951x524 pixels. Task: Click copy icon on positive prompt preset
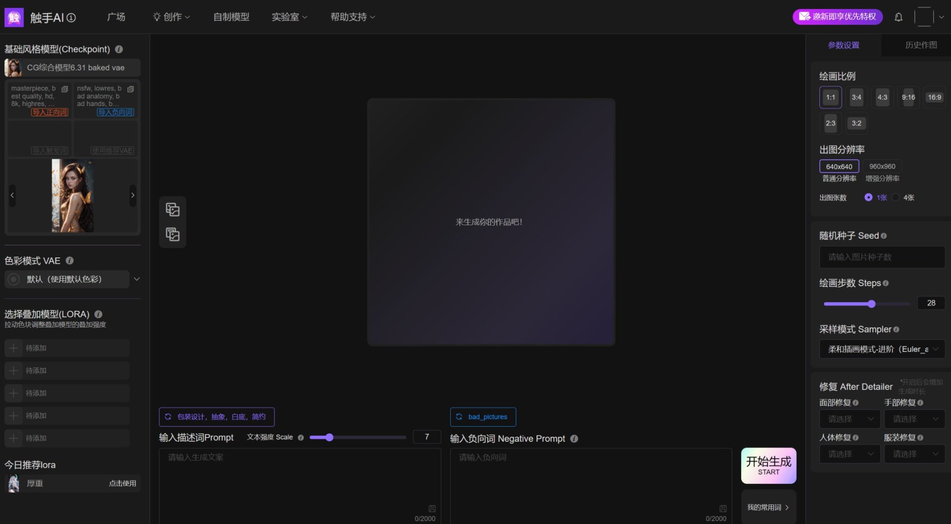65,89
